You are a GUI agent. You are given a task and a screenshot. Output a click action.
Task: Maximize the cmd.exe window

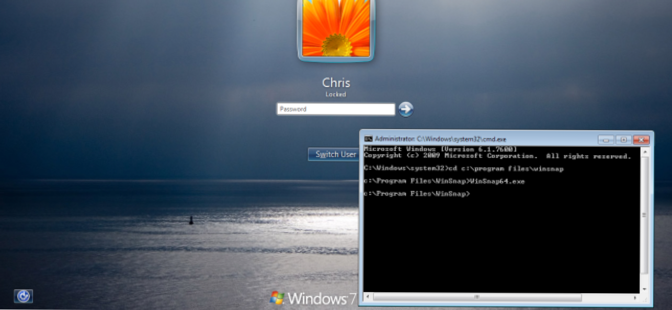click(x=623, y=140)
